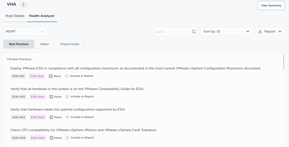The height and width of the screenshot is (147, 289).
Task: Click the None status icon for ESXI-001
Action: click(51, 76)
